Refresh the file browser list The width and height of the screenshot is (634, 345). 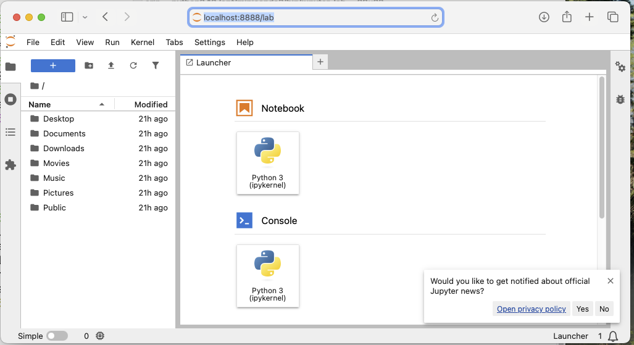[133, 65]
